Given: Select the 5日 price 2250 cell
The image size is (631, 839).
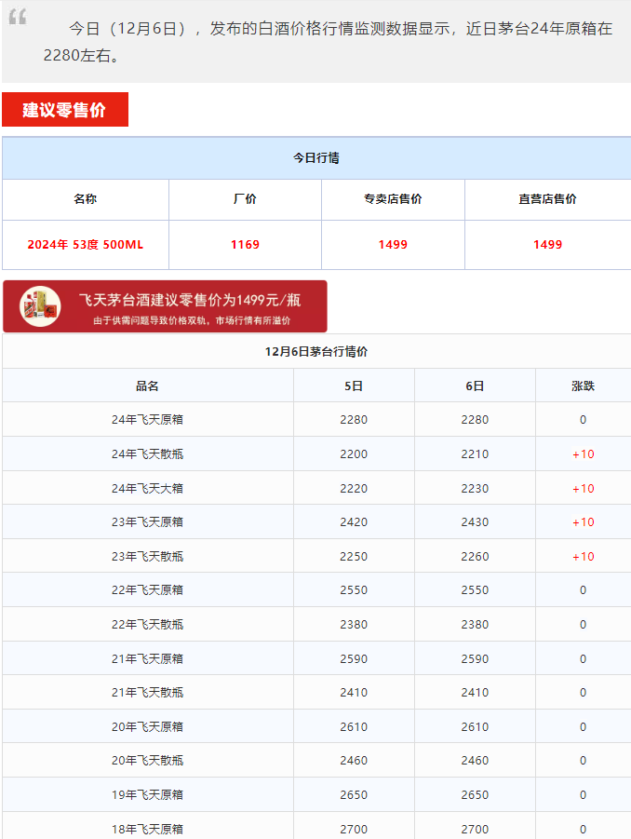Looking at the screenshot, I should (354, 557).
